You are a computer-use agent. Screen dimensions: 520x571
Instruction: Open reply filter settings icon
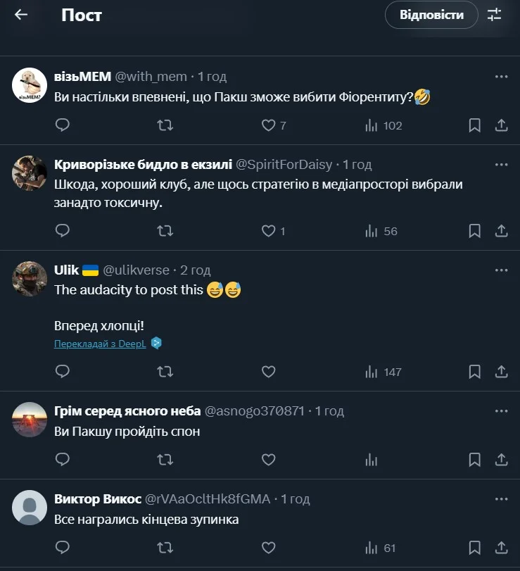tap(495, 15)
